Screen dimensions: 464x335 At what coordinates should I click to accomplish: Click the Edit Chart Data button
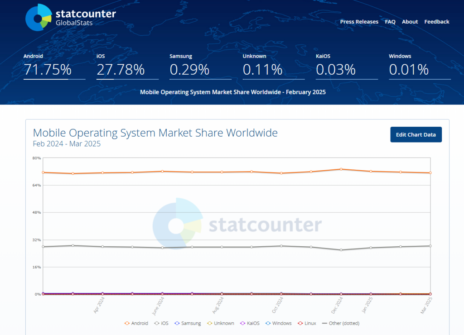pos(416,134)
